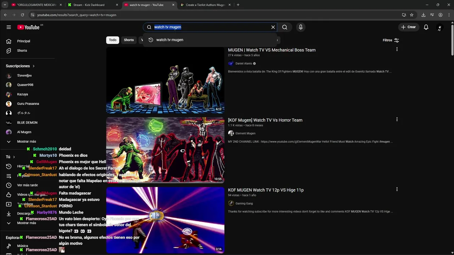Image resolution: width=454 pixels, height=255 pixels.
Task: Open title '[KOF Mugen] Watch TV Vs Horror Team'
Action: (x=265, y=120)
